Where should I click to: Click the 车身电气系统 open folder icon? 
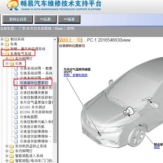7,54
